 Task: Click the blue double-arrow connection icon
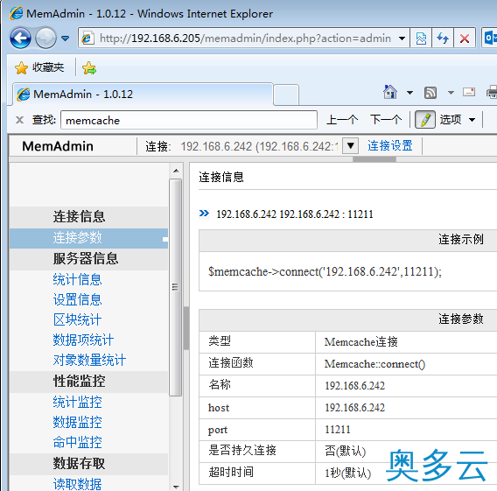(204, 213)
